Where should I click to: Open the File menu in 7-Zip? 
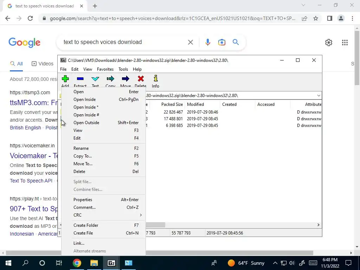point(63,69)
